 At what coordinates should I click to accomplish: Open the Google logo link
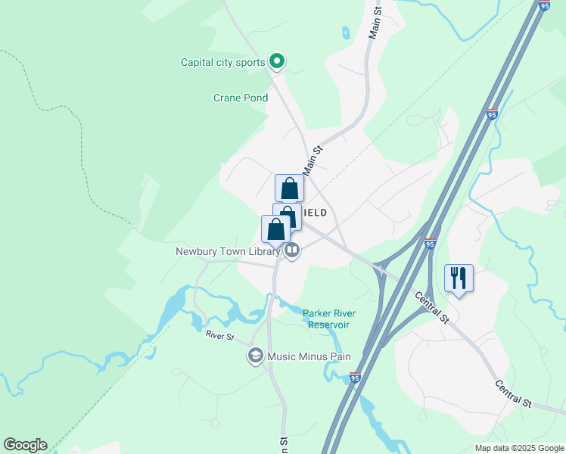pyautogui.click(x=25, y=445)
